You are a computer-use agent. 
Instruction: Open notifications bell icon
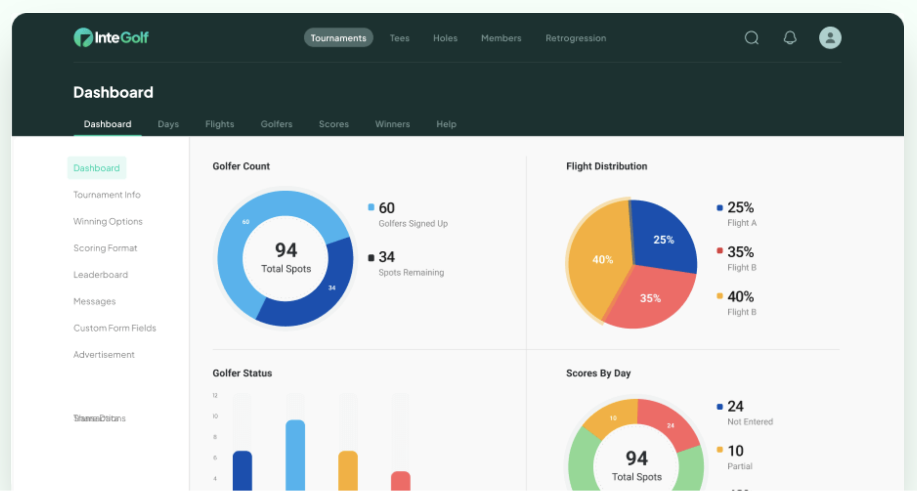790,38
